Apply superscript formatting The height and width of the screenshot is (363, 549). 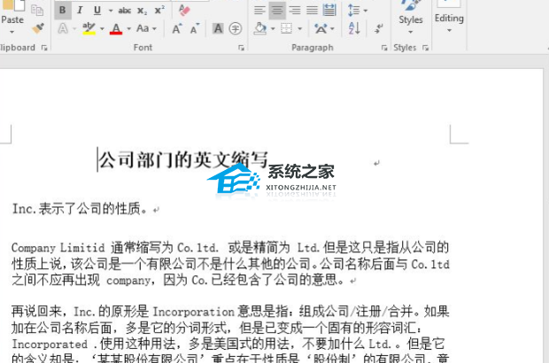[159, 11]
